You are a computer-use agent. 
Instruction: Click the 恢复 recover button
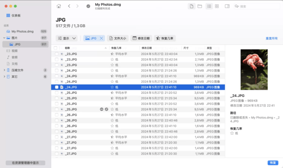(x=273, y=163)
